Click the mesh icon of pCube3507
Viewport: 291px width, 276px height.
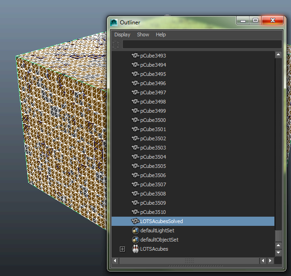tap(136, 184)
